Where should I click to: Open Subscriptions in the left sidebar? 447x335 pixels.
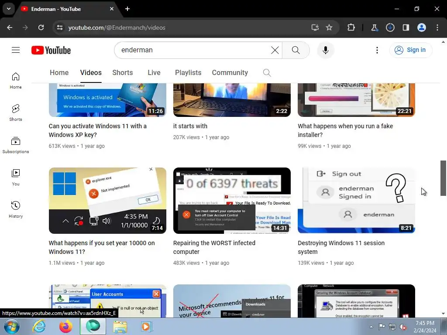16,145
